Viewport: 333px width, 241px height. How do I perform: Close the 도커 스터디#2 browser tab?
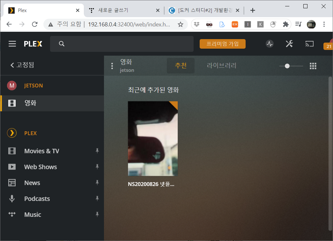click(x=237, y=10)
